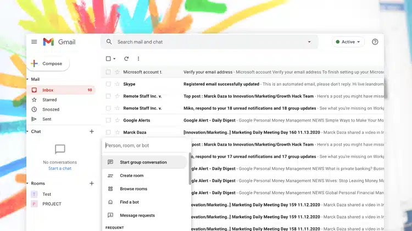Viewport: 412px width, 231px height.
Task: Select Find a bot option
Action: (145, 202)
